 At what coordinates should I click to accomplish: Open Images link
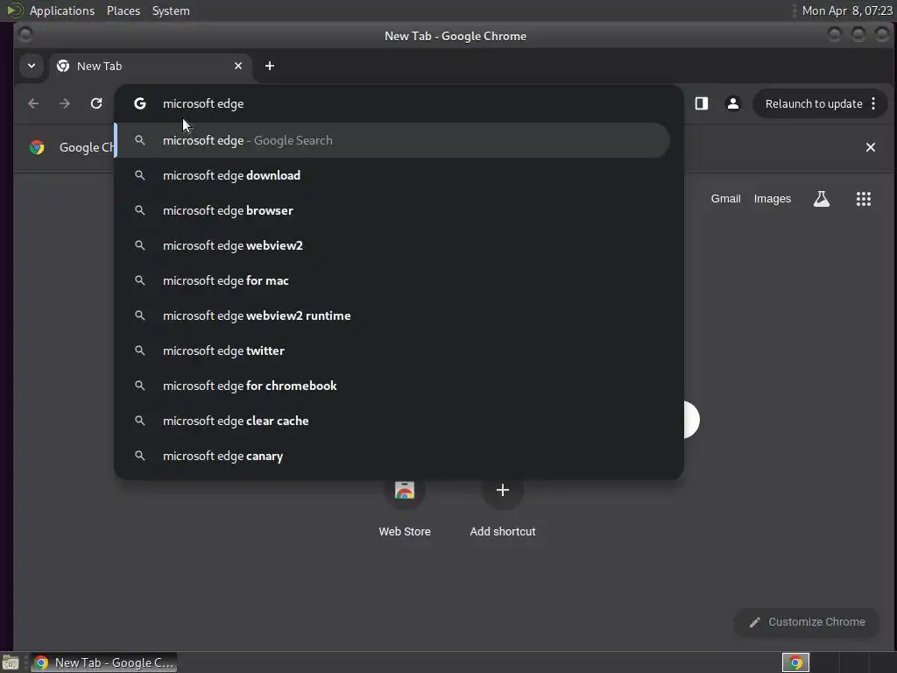pyautogui.click(x=773, y=199)
